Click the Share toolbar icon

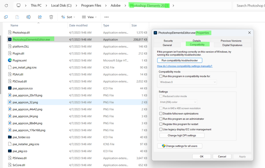(x=40, y=17)
